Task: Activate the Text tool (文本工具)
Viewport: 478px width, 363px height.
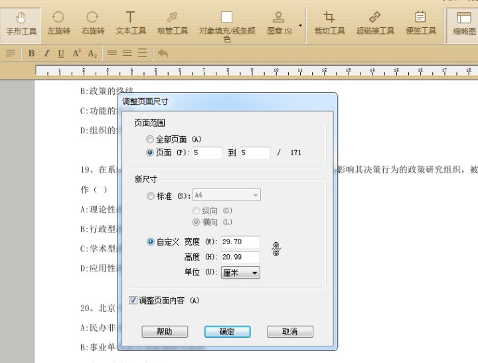Action: coord(131,23)
